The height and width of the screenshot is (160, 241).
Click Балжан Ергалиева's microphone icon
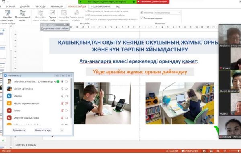click(62, 89)
